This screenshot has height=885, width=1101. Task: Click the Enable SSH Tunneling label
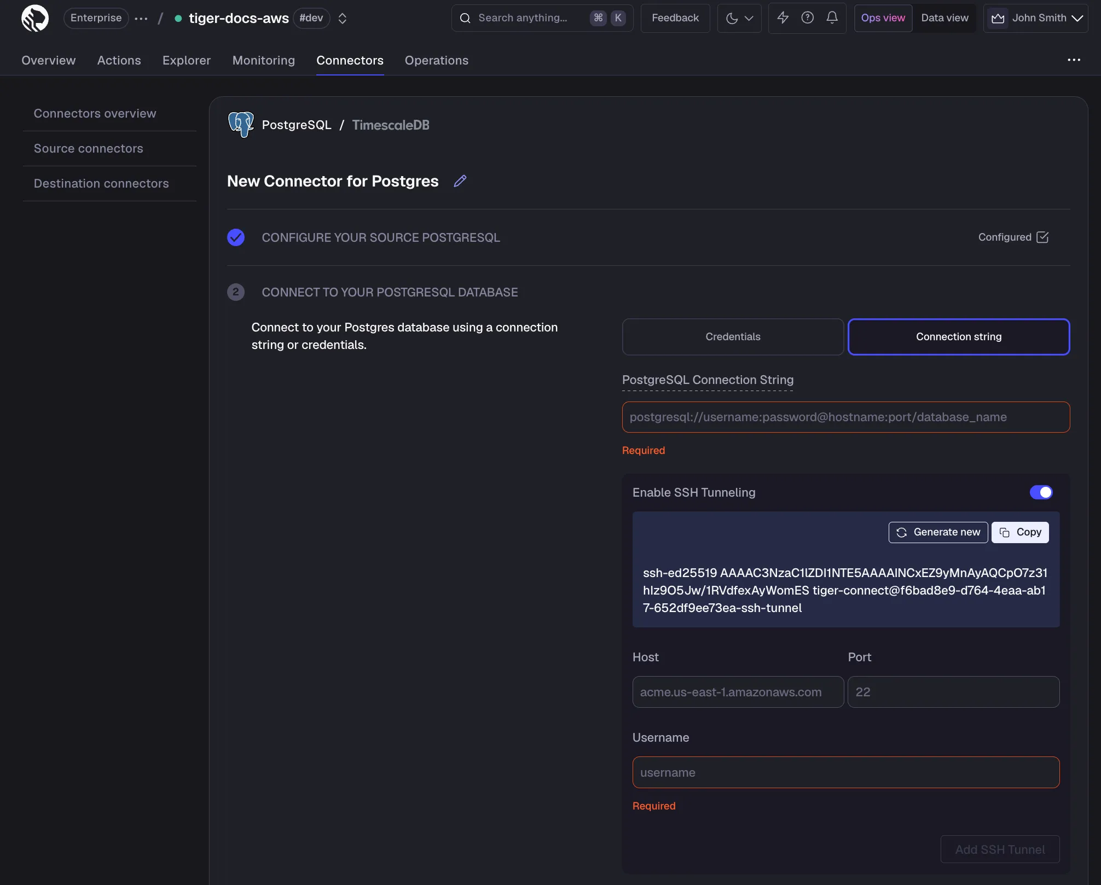coord(694,492)
